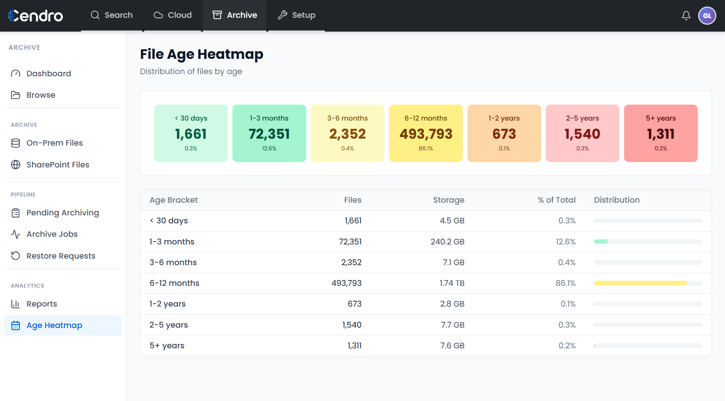Select the 3-6 months heatmap tile
725x401 pixels.
(347, 133)
